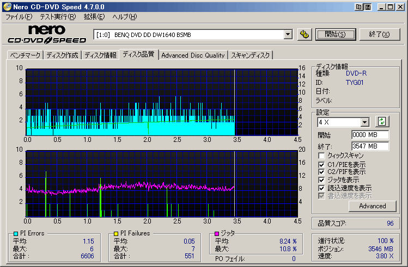Click the PO フェイル value 0
Image resolution: width=408 pixels, height=267 pixels.
pos(294,259)
